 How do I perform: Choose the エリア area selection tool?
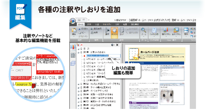pos(121,32)
